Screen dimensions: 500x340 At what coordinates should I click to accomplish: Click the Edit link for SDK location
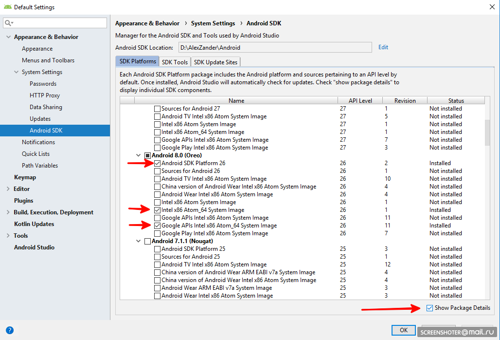[x=383, y=47]
